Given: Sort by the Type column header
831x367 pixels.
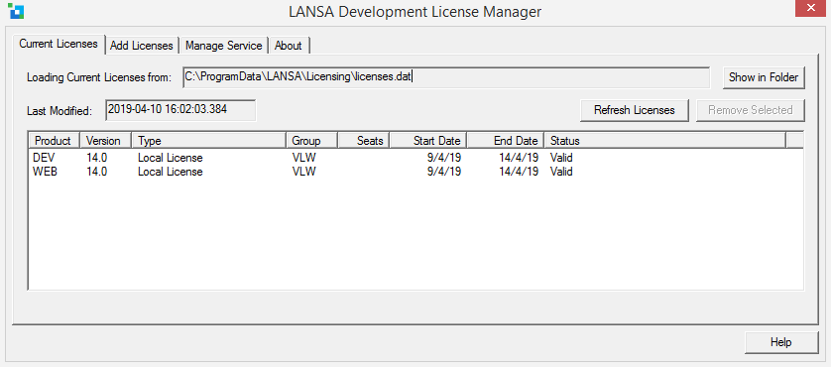Looking at the screenshot, I should pyautogui.click(x=209, y=141).
